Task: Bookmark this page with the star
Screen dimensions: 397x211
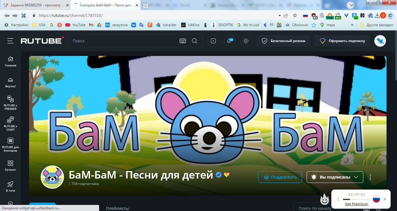Action: [295, 15]
